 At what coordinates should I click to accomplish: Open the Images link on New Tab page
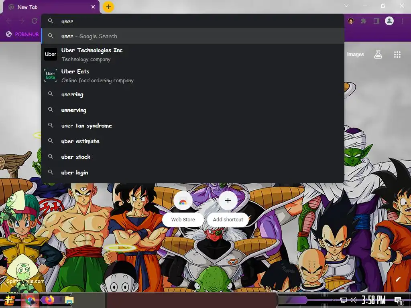[x=356, y=55]
